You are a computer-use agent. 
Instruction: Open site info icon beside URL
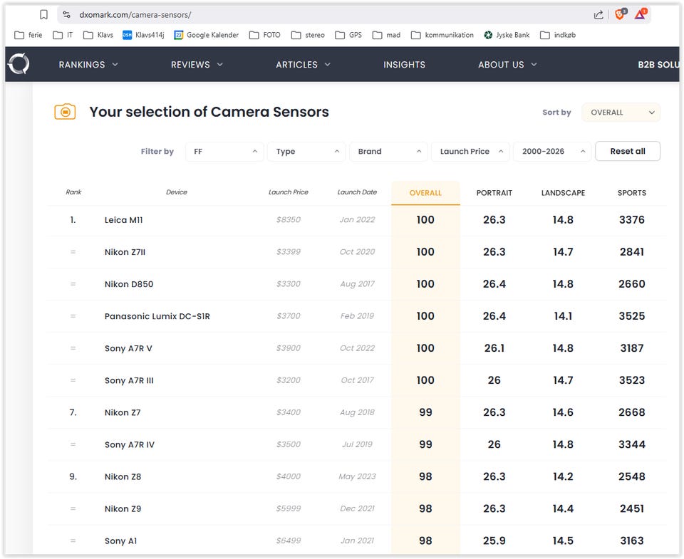pyautogui.click(x=66, y=14)
